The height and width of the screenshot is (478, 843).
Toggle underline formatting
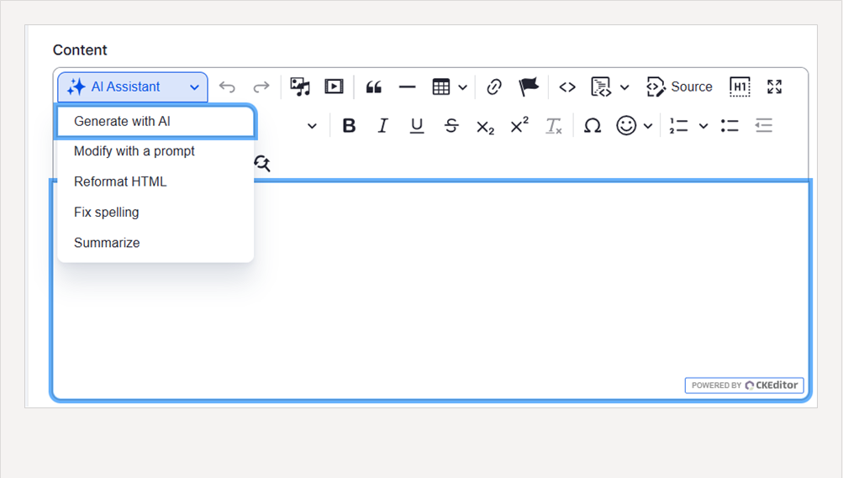click(417, 126)
